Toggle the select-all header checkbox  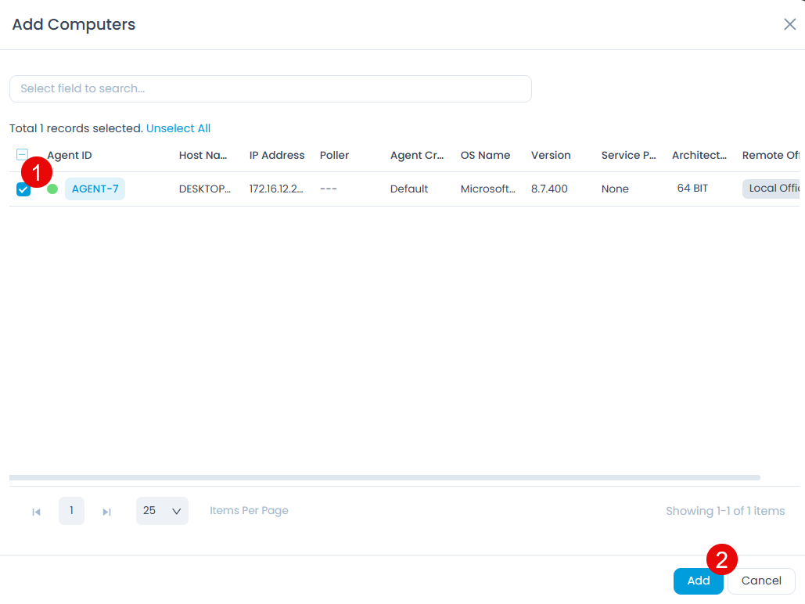(23, 155)
